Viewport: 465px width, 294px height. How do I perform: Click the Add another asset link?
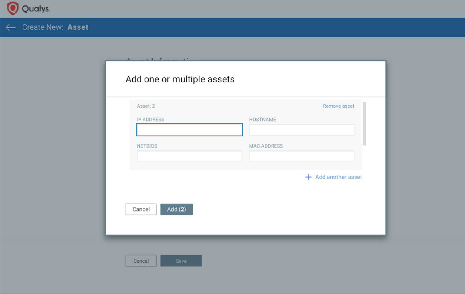point(338,177)
